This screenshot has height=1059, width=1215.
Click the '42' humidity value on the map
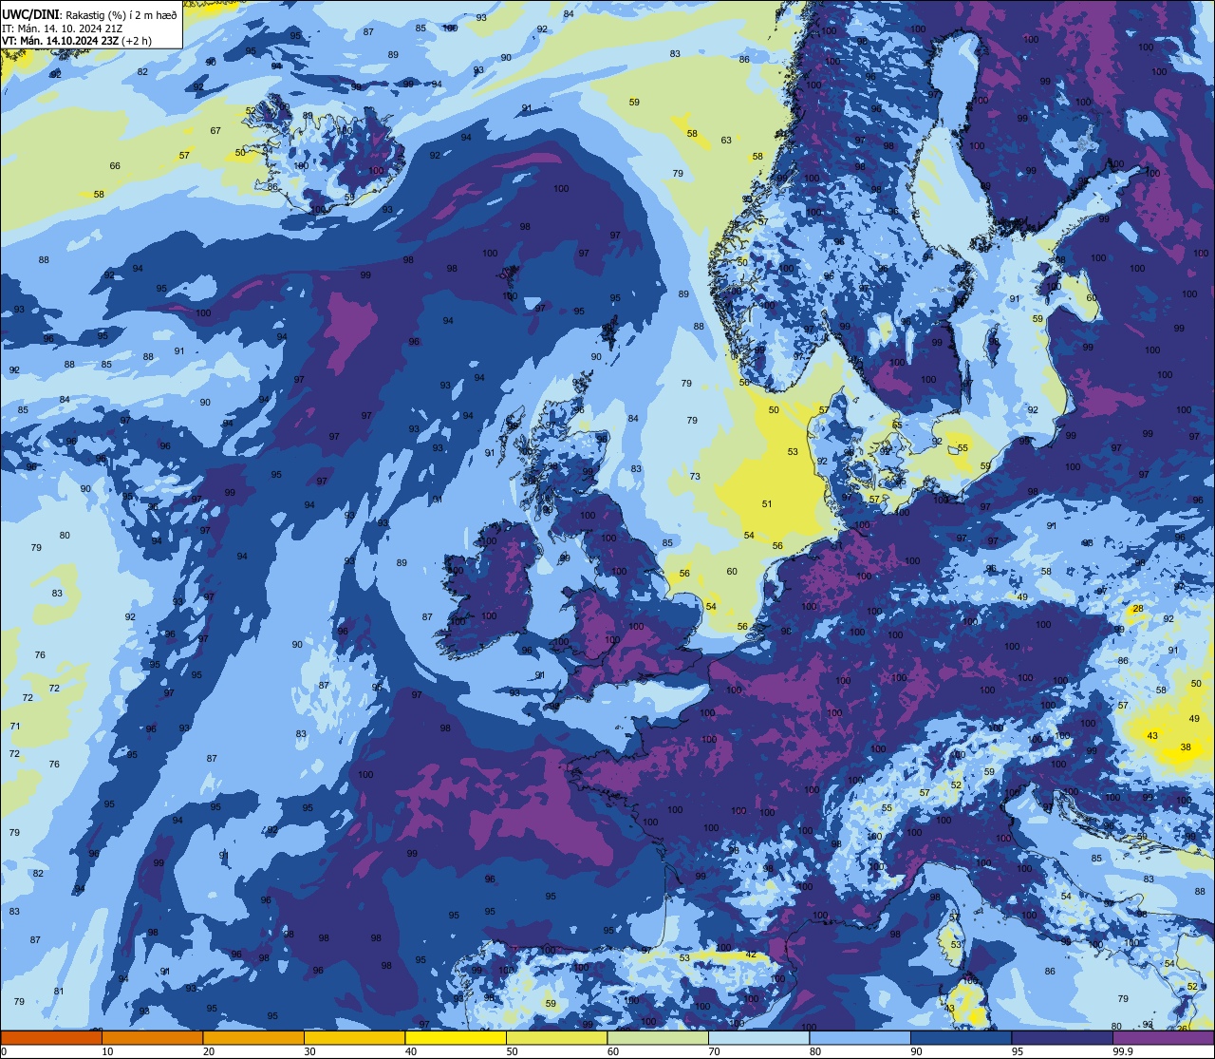[x=751, y=955]
